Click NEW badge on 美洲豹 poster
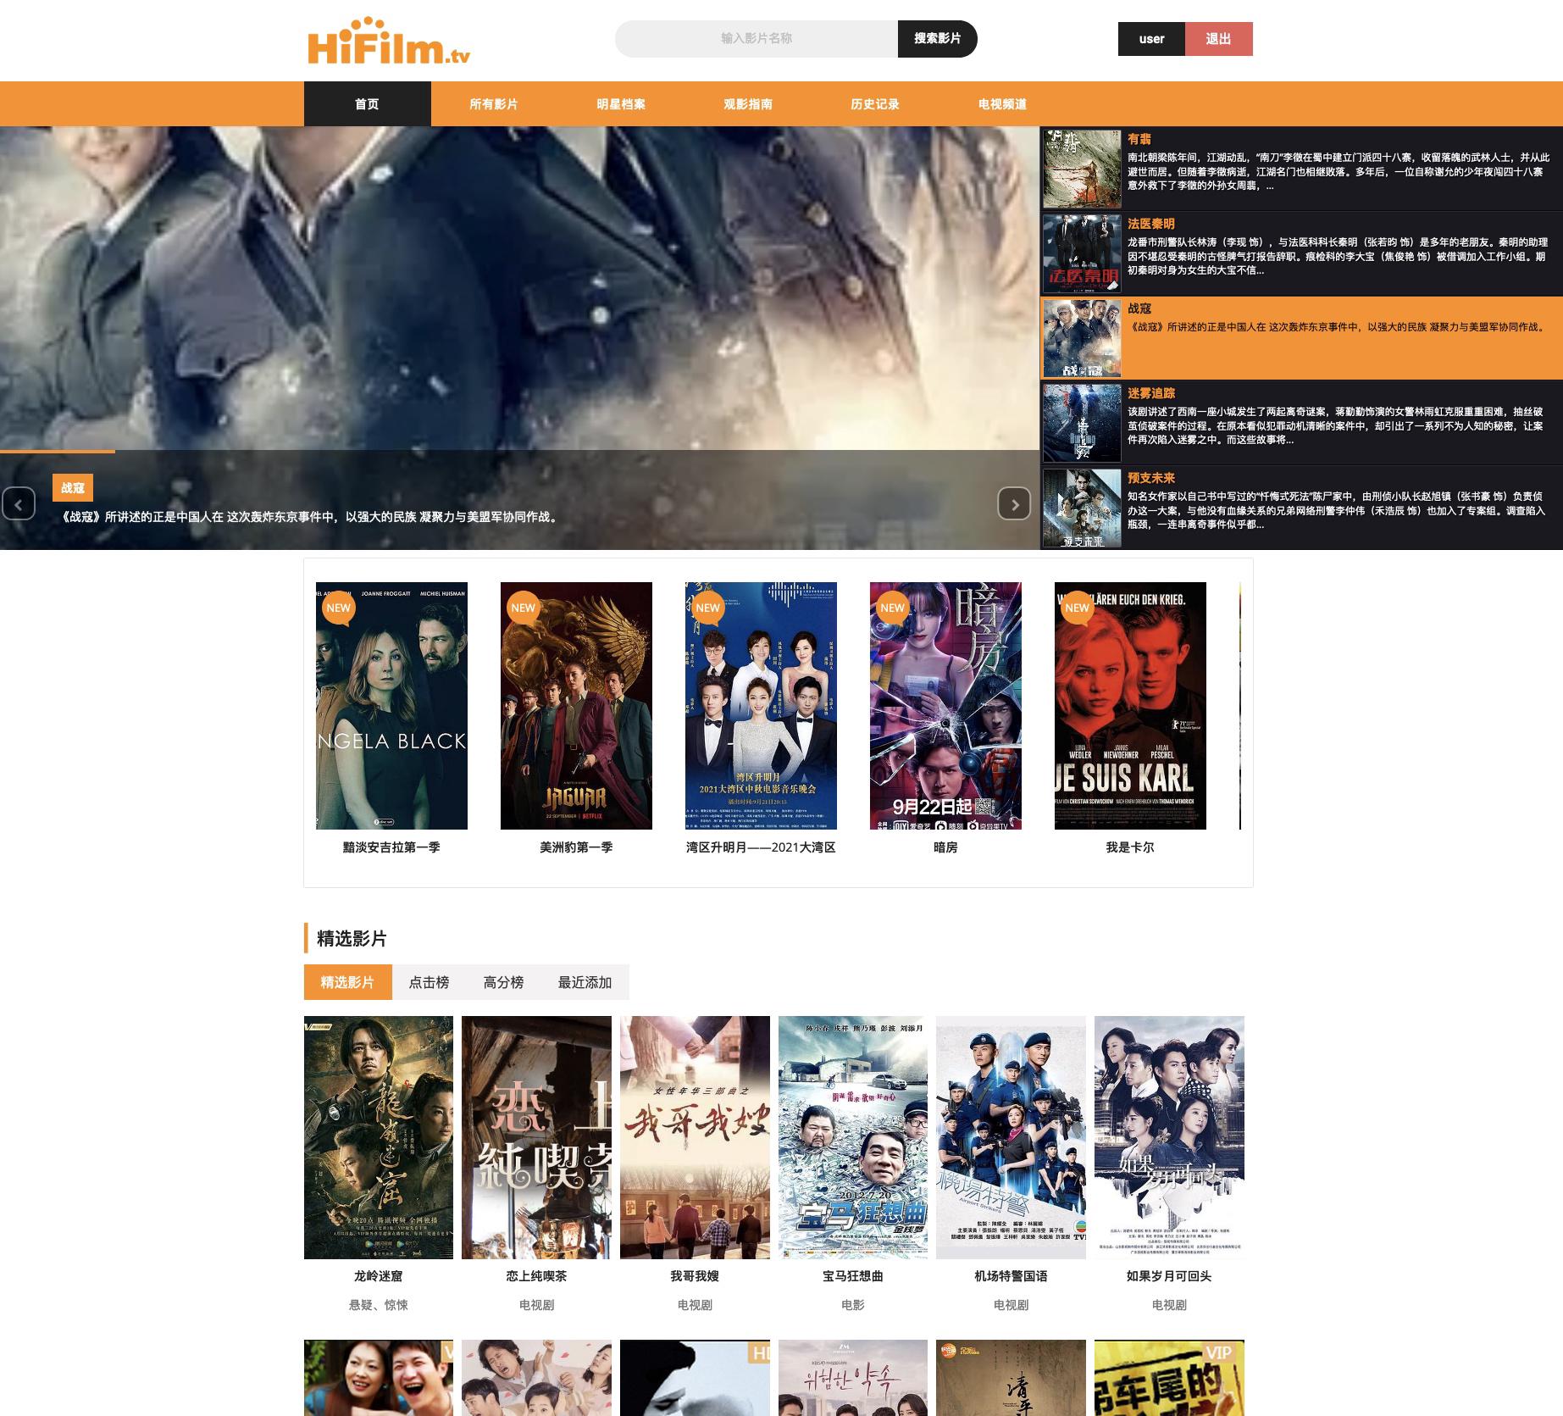This screenshot has width=1563, height=1416. click(523, 608)
